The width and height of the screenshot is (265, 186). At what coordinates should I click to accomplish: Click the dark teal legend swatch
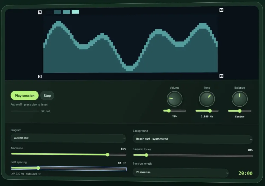(58, 12)
